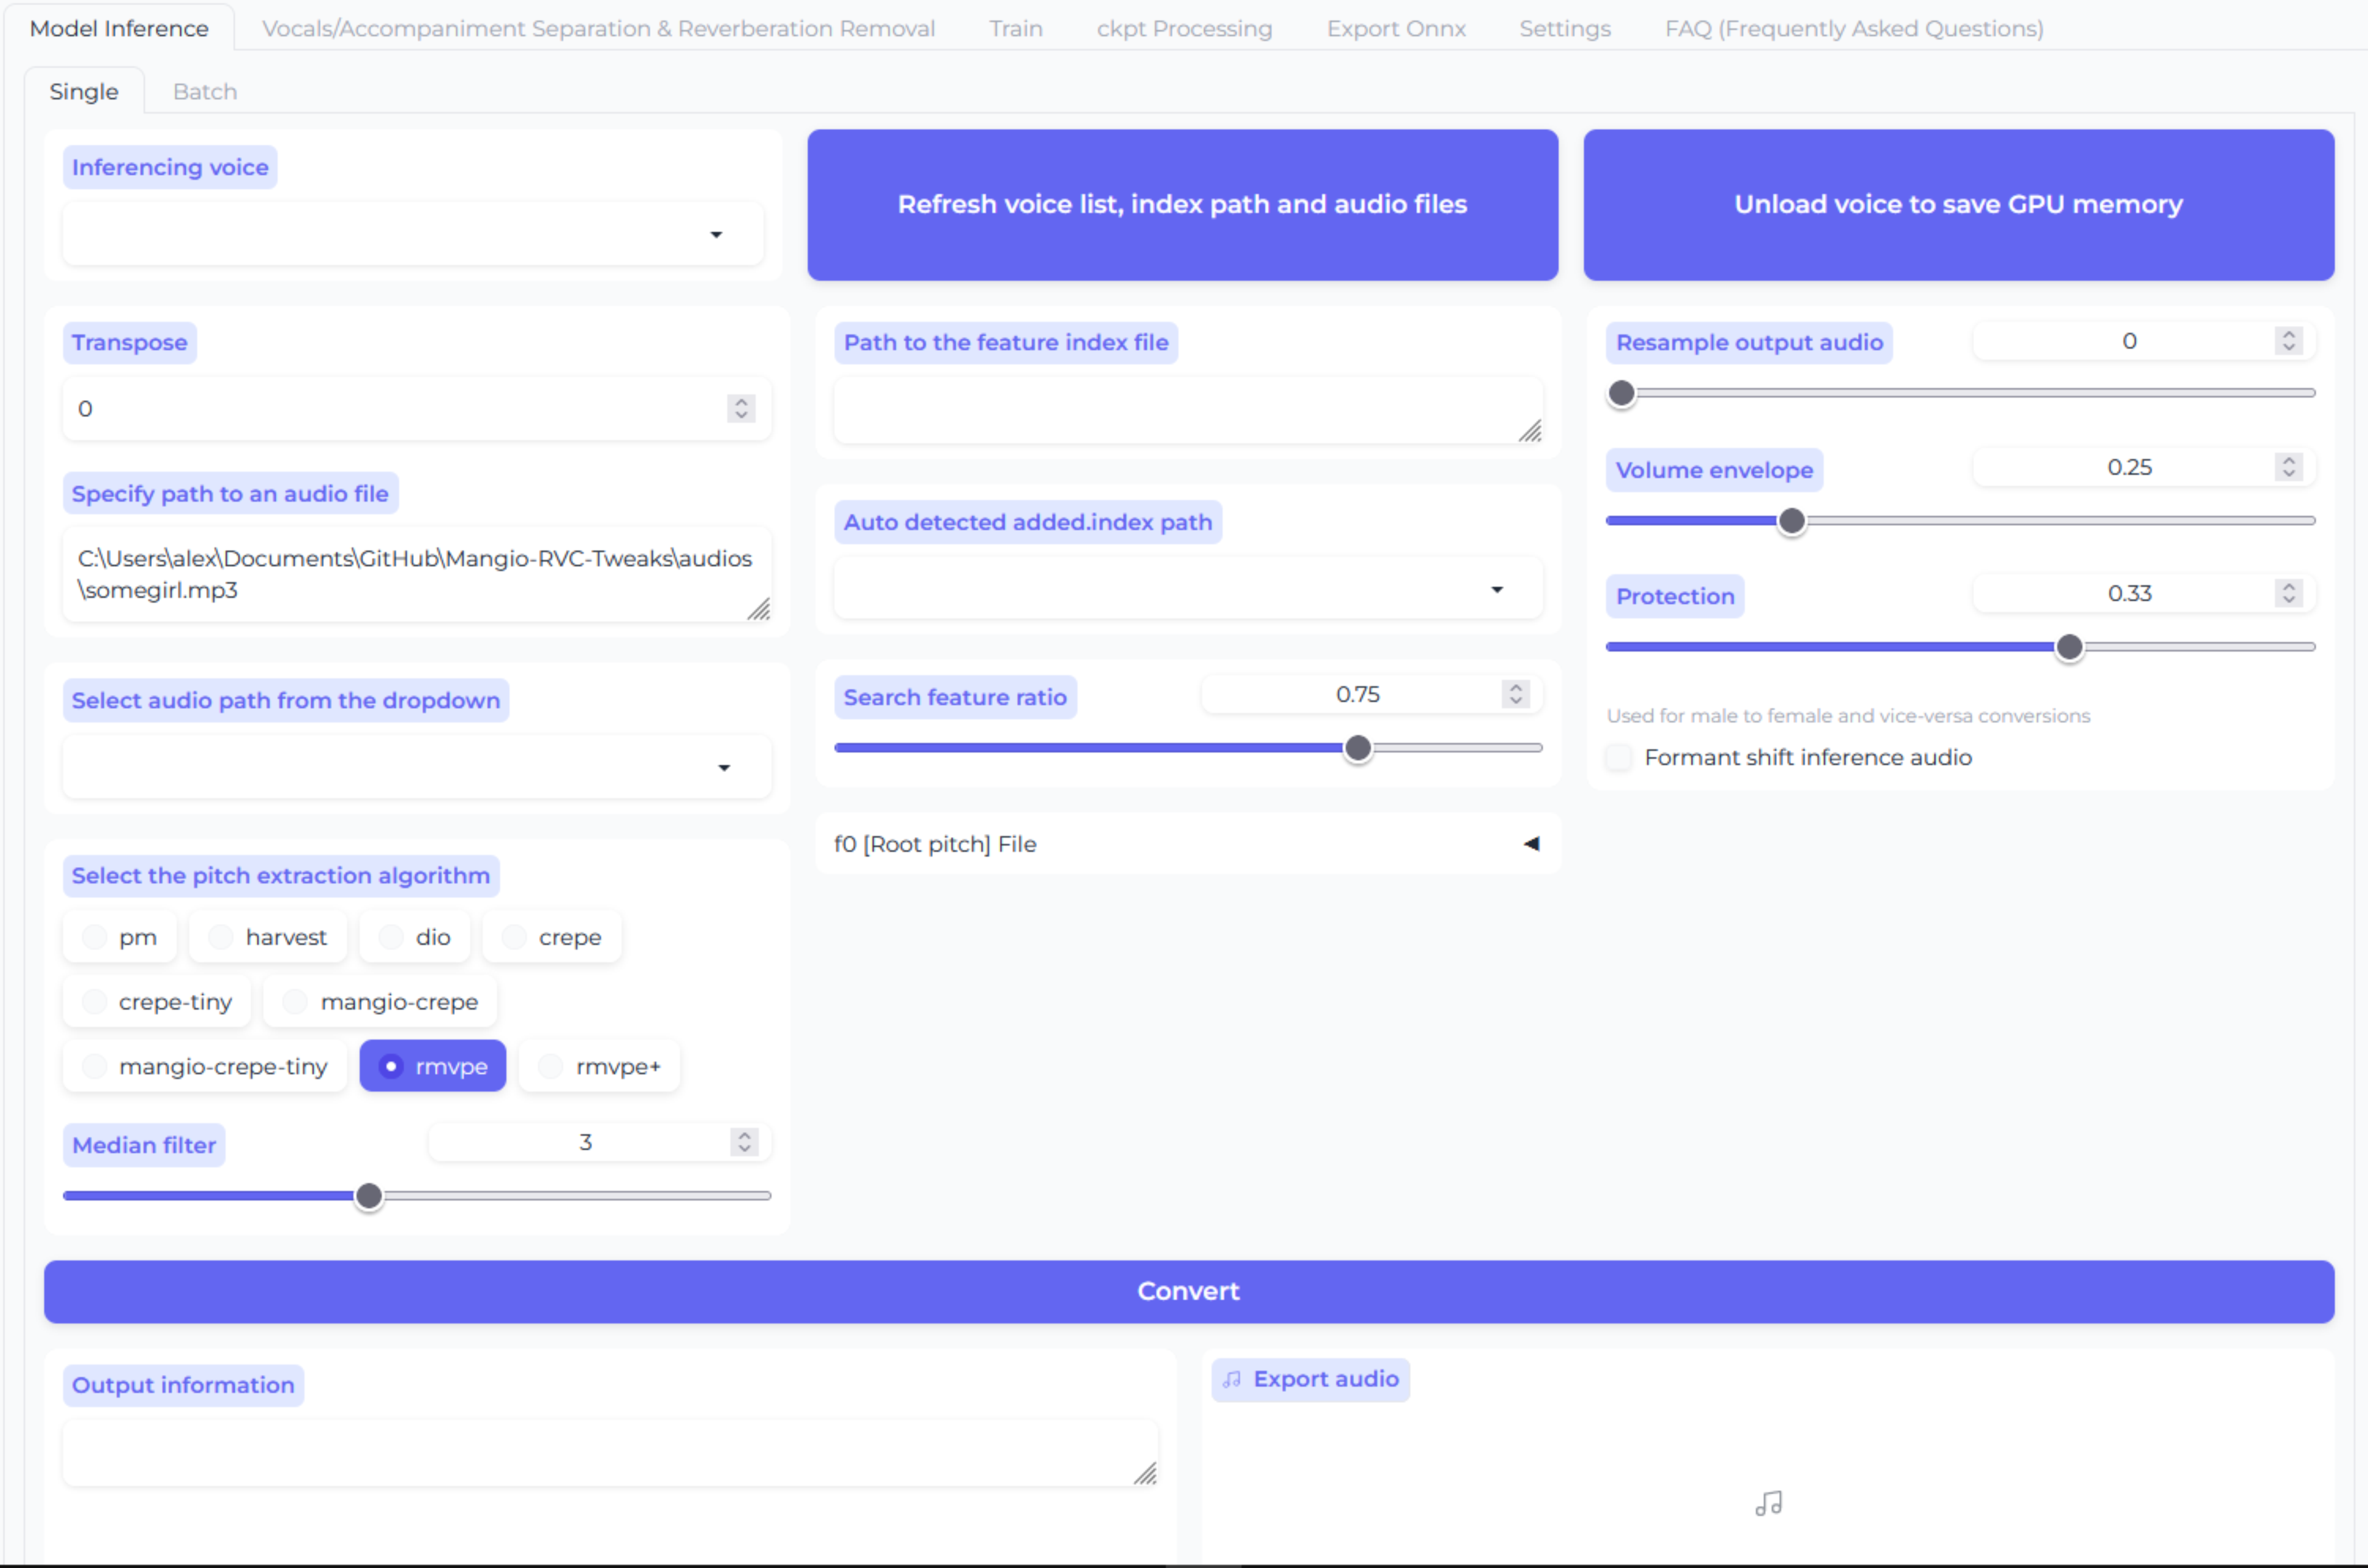2368x1568 pixels.
Task: Open the audio path selection dropdown
Action: click(417, 767)
